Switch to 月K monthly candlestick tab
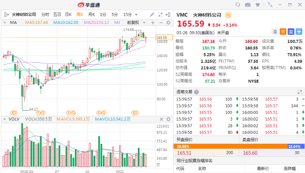This screenshot has height=173, width=305. coord(91,15)
